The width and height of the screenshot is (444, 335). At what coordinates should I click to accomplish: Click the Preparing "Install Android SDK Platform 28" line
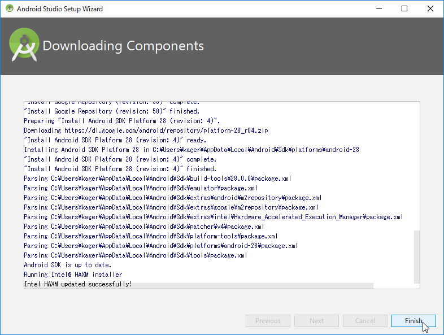coord(122,121)
